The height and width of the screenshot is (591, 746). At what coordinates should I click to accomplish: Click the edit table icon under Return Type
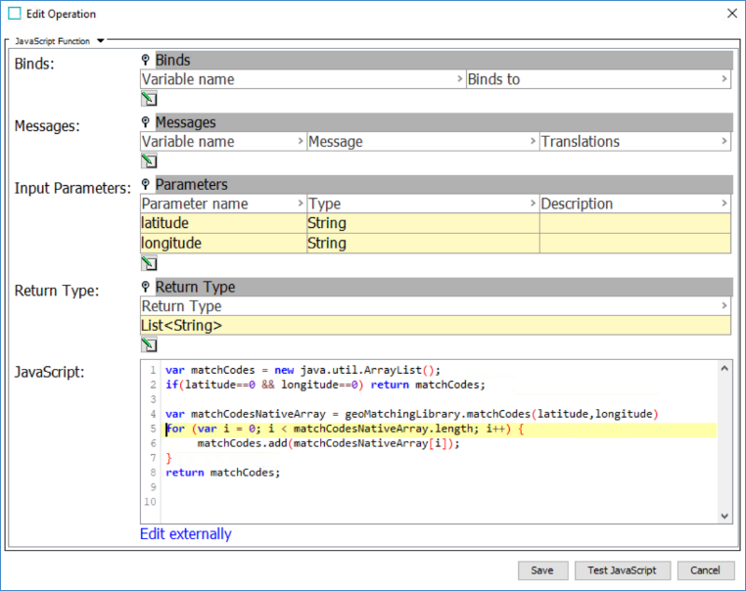click(149, 344)
